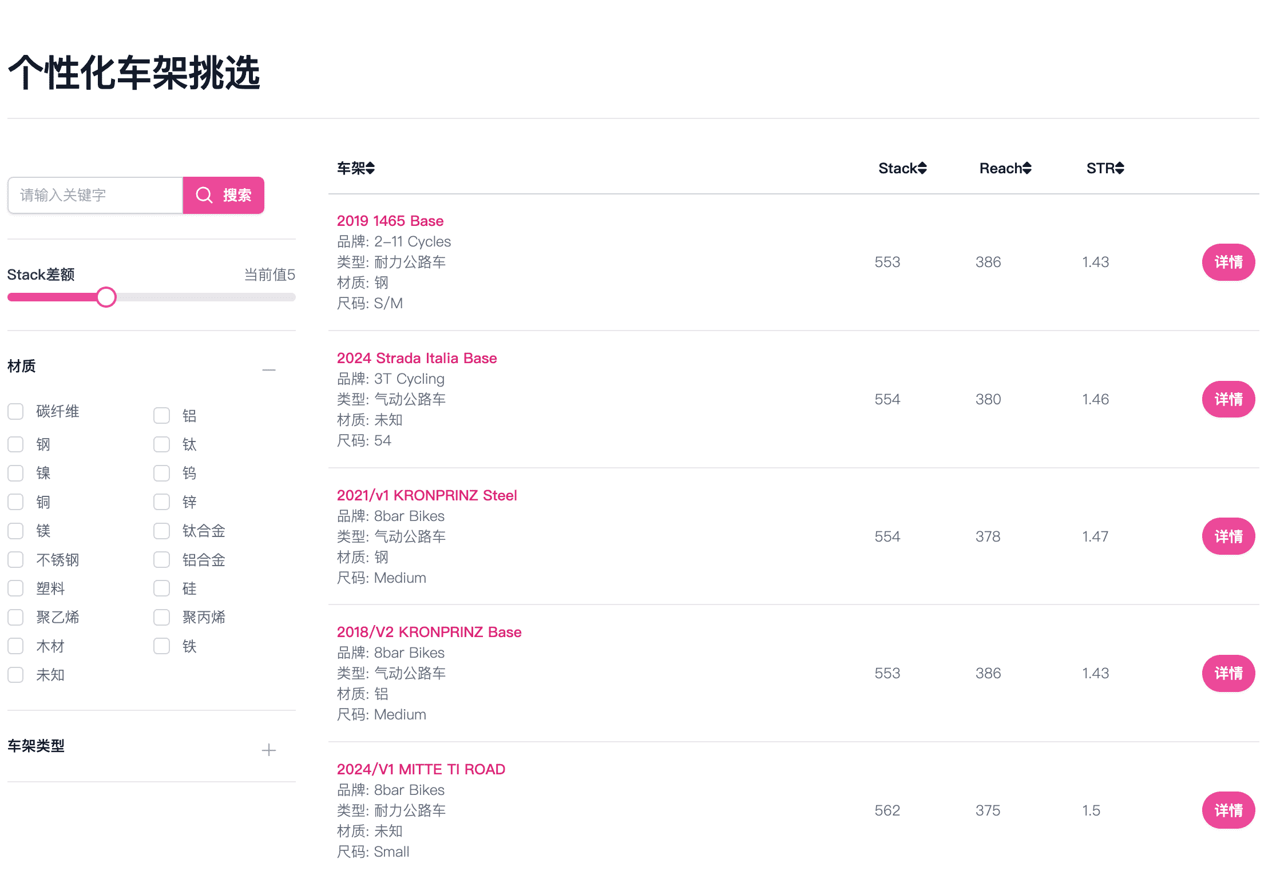Focus the keyword search input field
The image size is (1284, 875).
[x=95, y=195]
